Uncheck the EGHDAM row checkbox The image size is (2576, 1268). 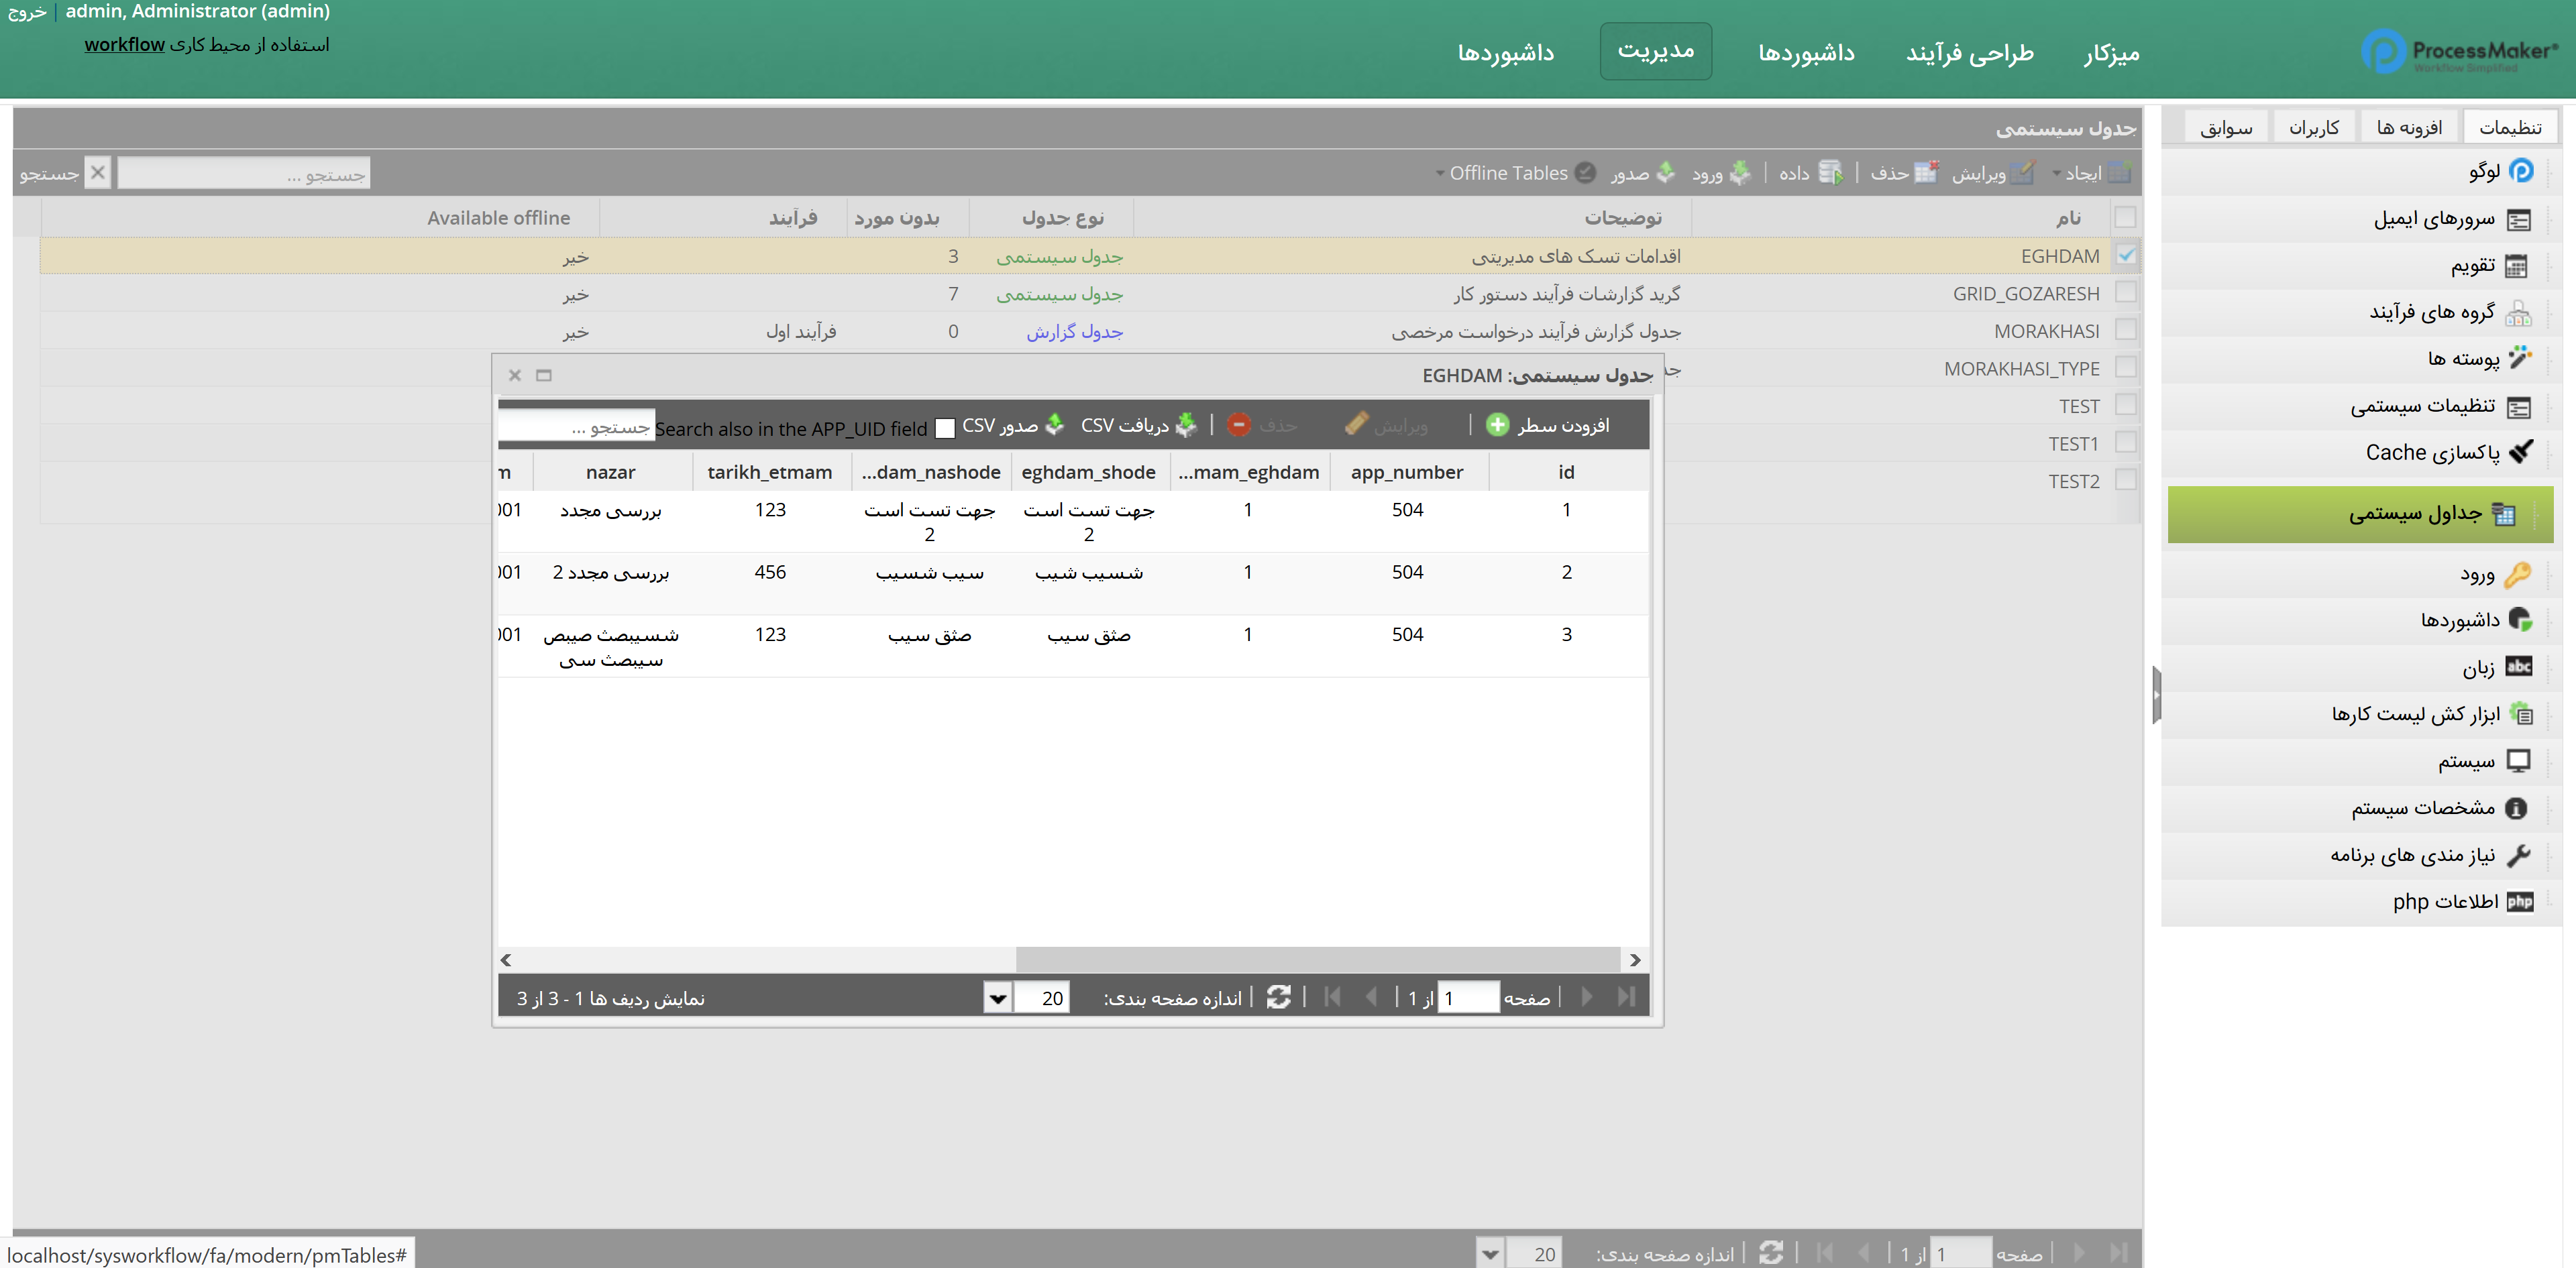tap(2126, 255)
